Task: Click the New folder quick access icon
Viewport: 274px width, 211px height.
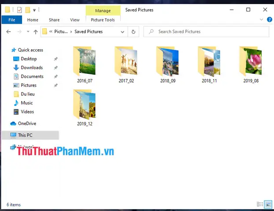Action: [28, 10]
